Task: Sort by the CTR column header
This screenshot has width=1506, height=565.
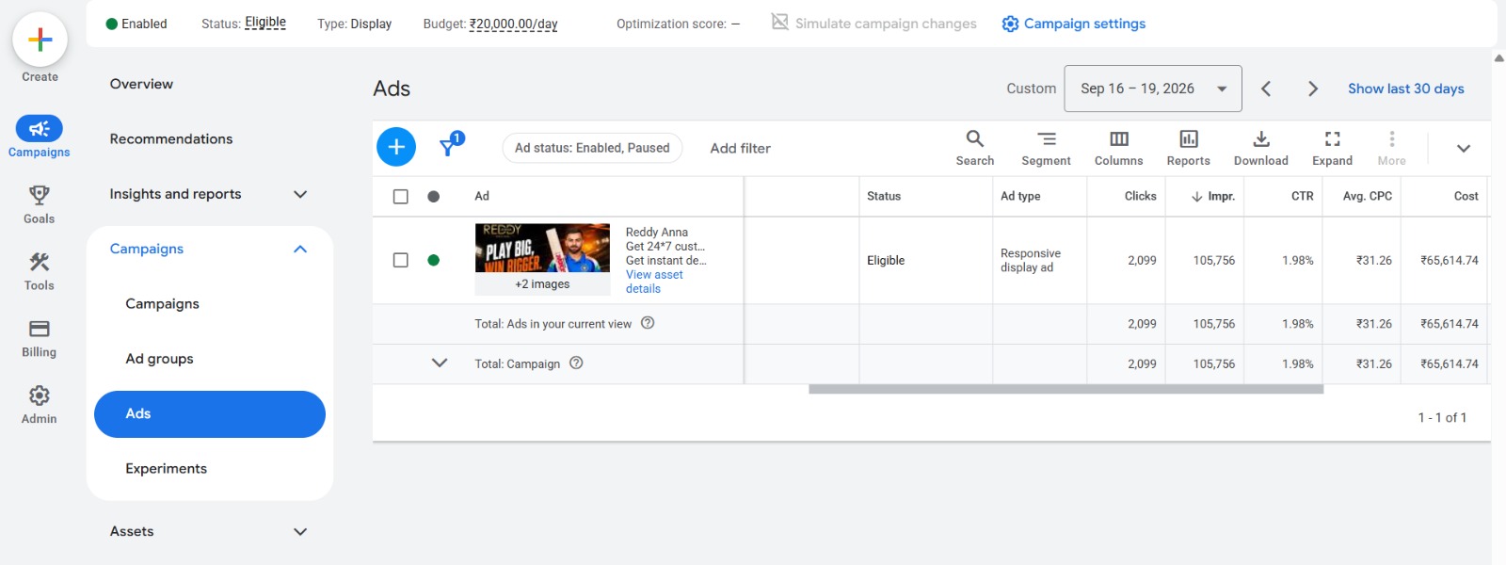Action: (1302, 196)
